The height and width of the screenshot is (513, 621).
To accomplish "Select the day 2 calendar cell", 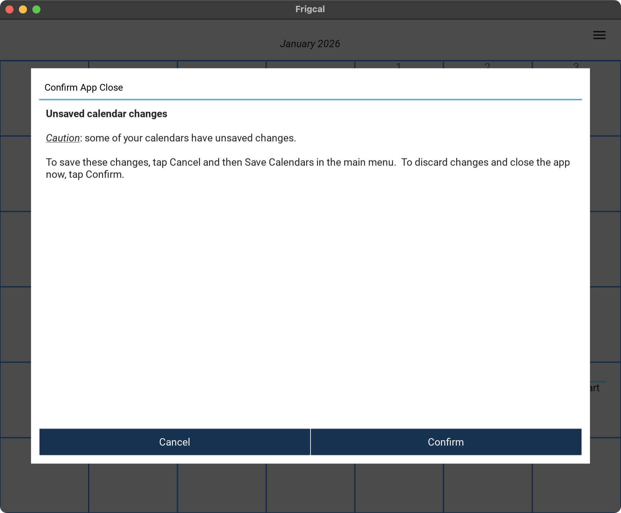I will point(487,65).
